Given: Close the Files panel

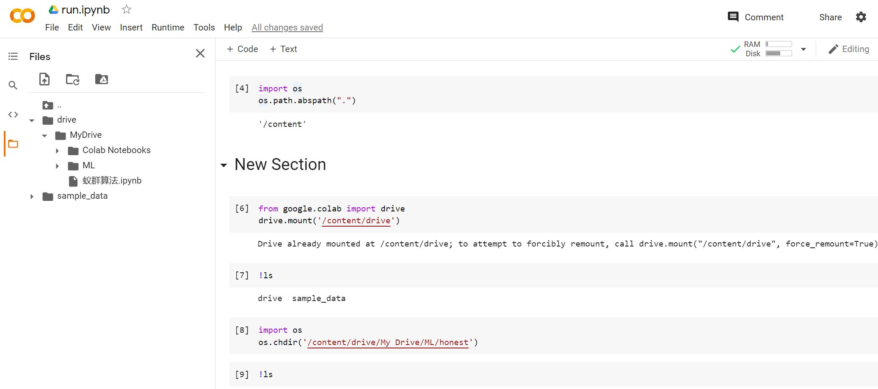Looking at the screenshot, I should (200, 53).
